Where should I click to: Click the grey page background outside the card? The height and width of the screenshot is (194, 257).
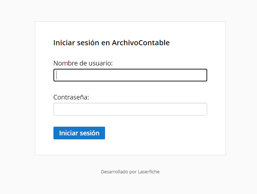click(17, 98)
